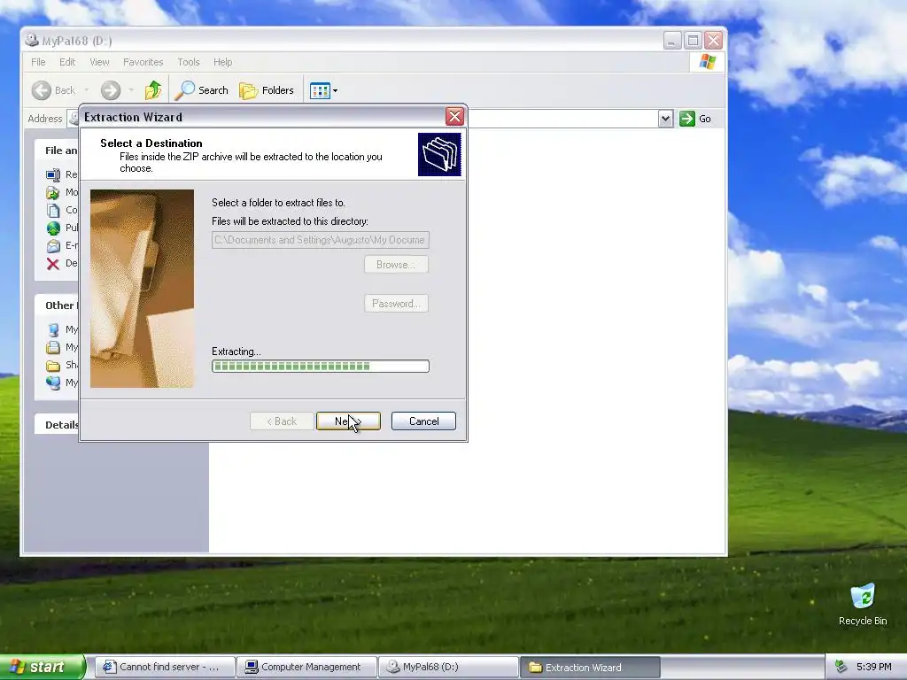This screenshot has height=680, width=907.
Task: Click the Forward history dropdown arrow
Action: (x=131, y=90)
